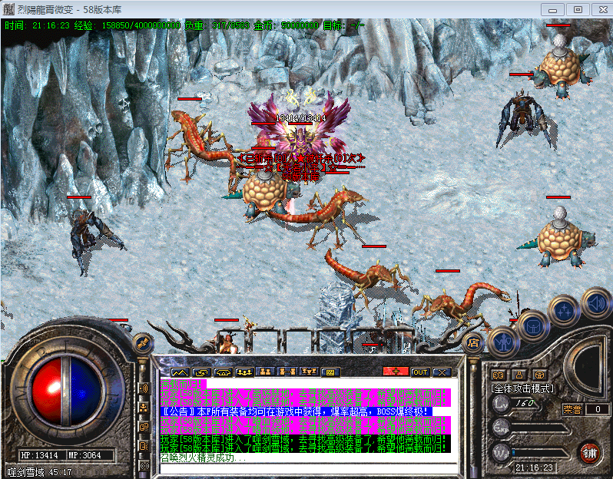Click the red plus button above chat
This screenshot has width=613, height=479.
click(x=396, y=372)
